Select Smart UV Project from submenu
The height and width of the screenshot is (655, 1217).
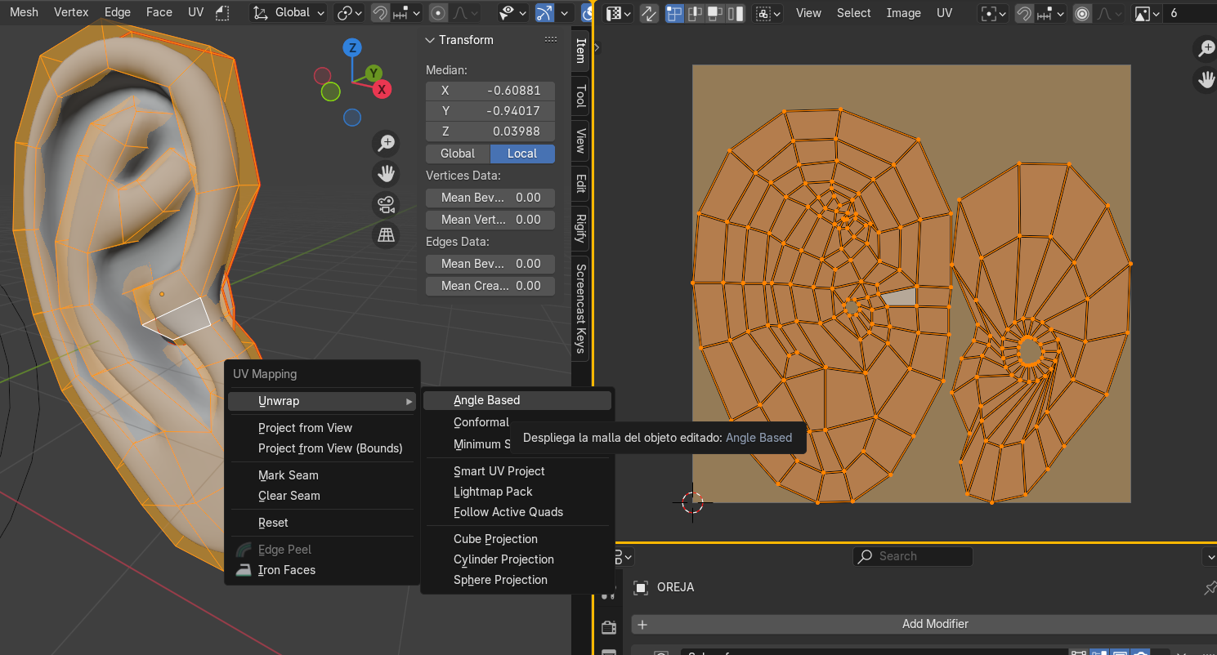point(499,471)
